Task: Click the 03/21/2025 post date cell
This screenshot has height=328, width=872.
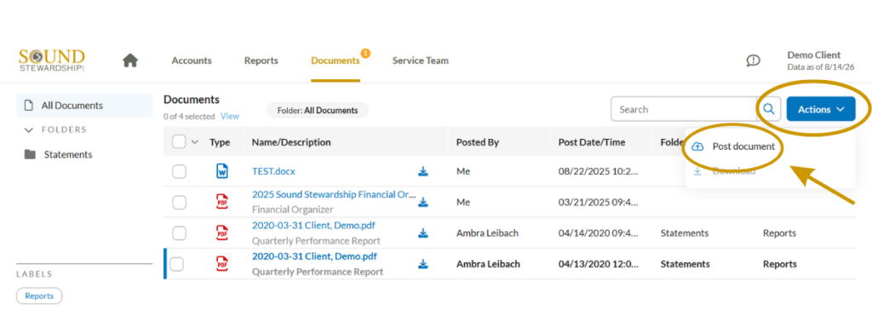Action: pos(599,203)
